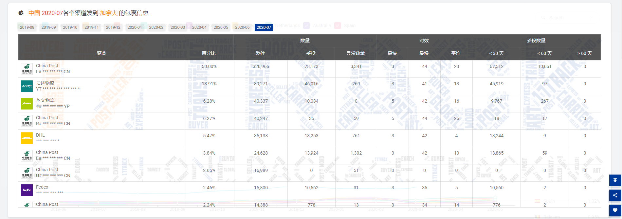
Task: Click the China Post logo in U# row
Action: click(27, 173)
